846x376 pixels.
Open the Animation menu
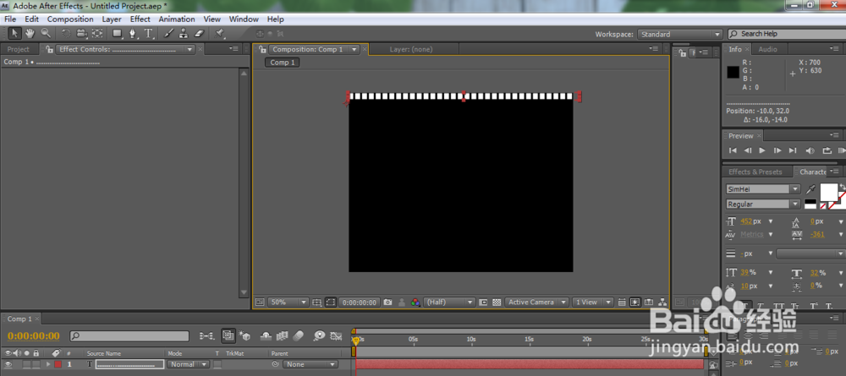pos(177,19)
